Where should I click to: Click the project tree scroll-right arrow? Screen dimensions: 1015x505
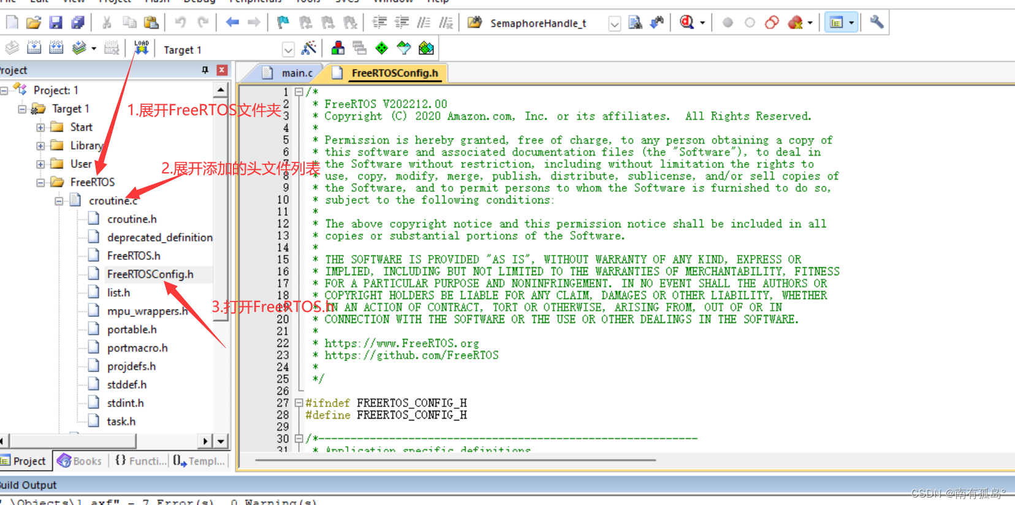pos(205,441)
